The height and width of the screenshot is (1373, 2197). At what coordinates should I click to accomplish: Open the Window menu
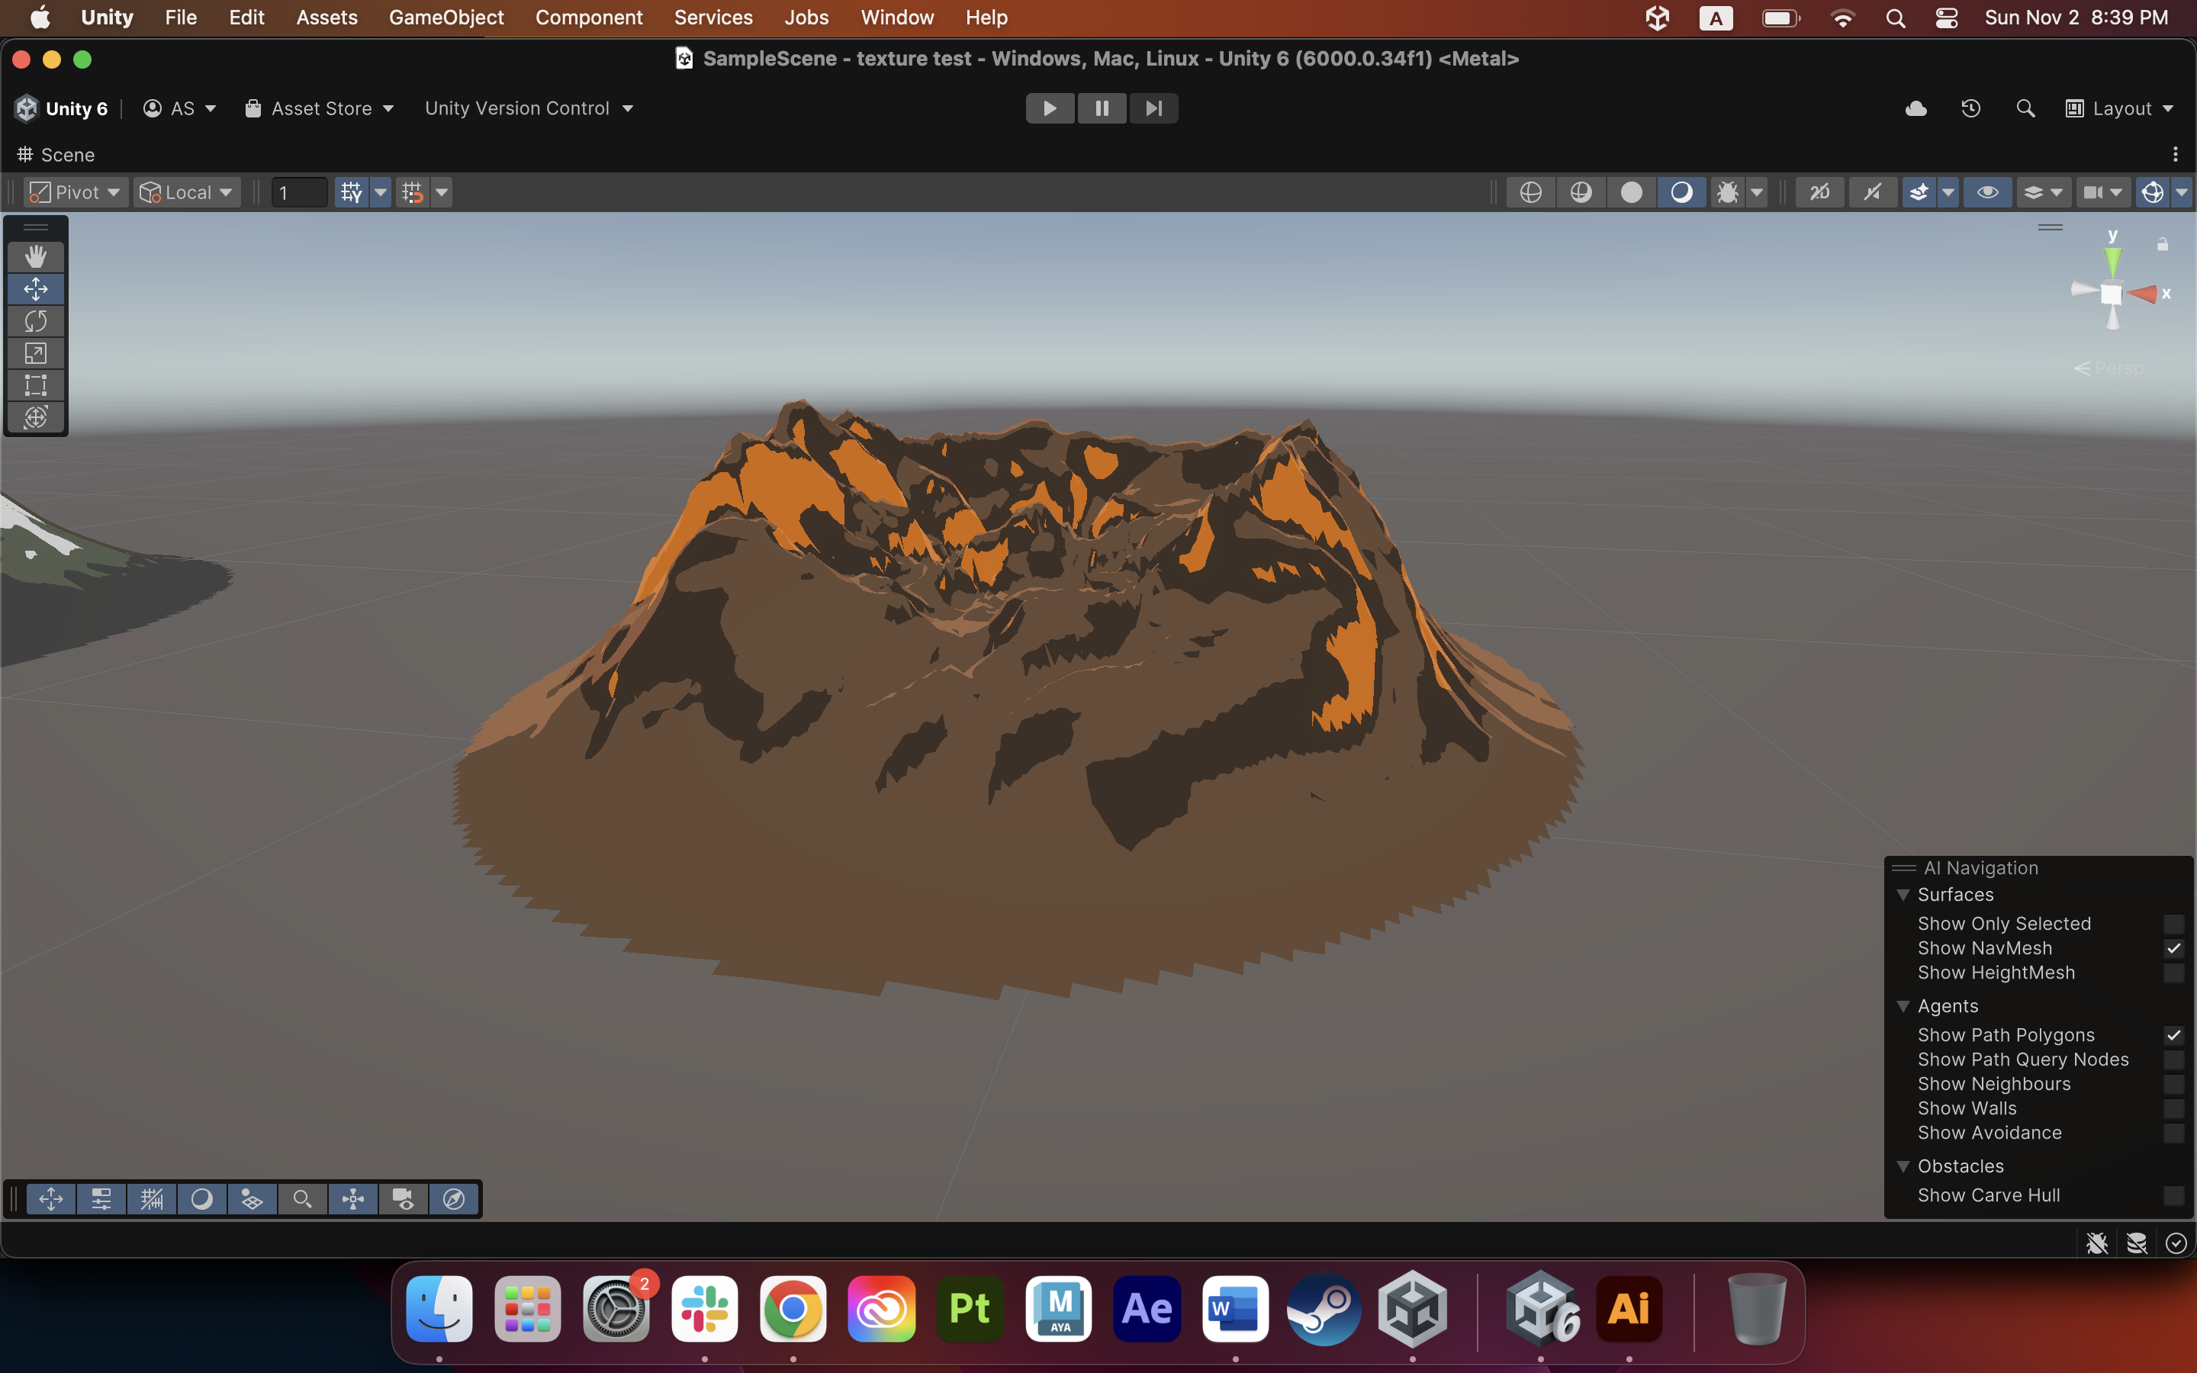896,18
